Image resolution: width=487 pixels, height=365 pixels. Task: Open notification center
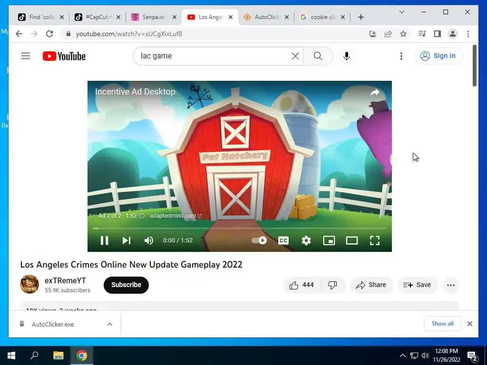tap(472, 355)
